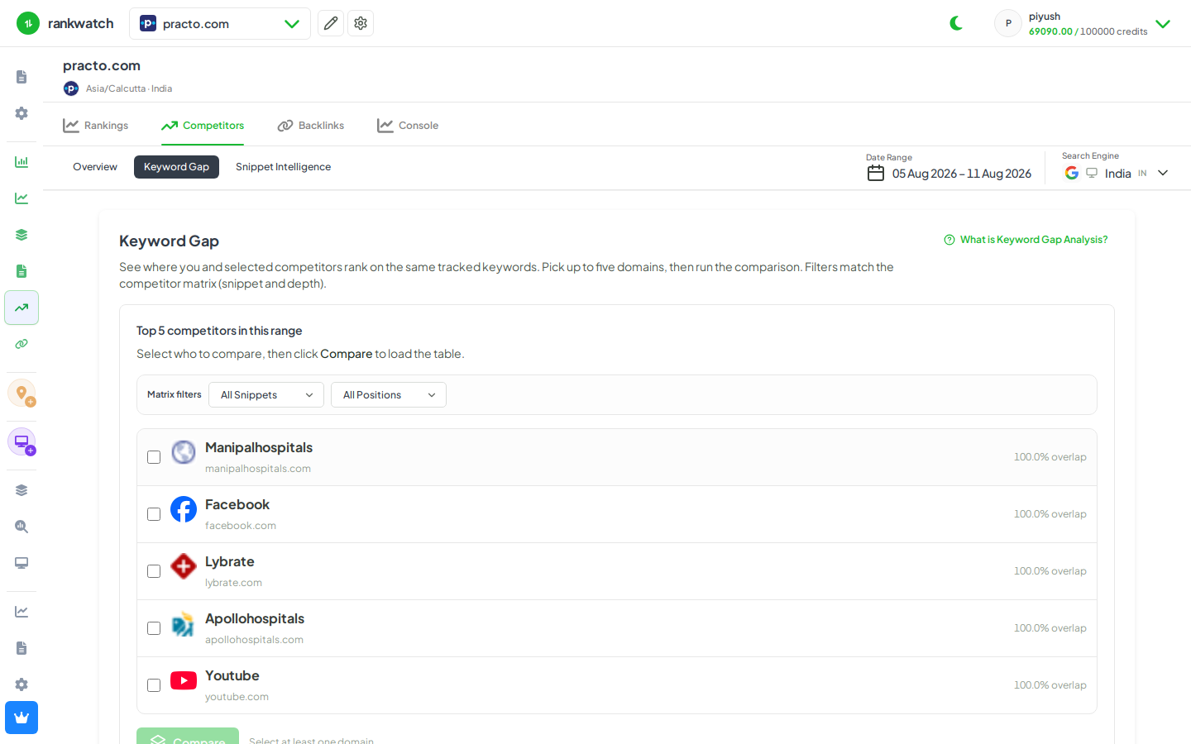The image size is (1191, 744).
Task: Click the YouTube play logo icon
Action: [x=184, y=680]
